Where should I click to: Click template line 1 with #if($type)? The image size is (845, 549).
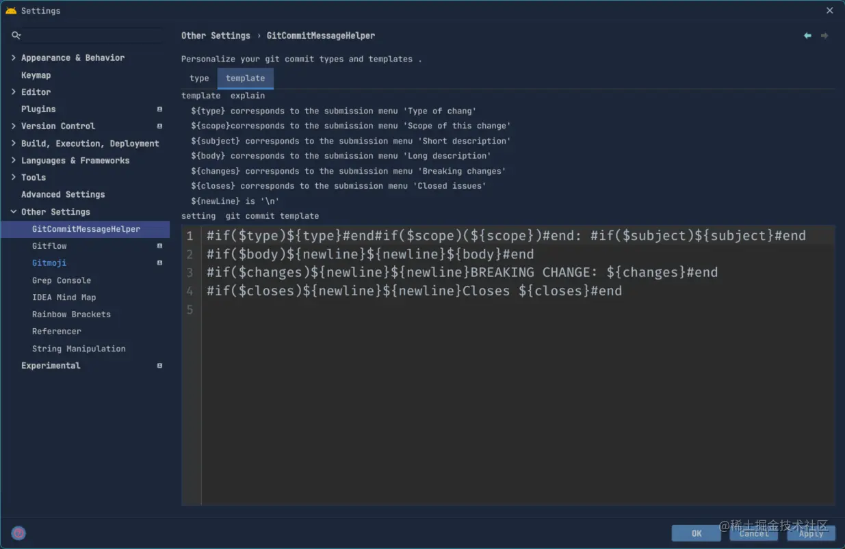coord(506,236)
